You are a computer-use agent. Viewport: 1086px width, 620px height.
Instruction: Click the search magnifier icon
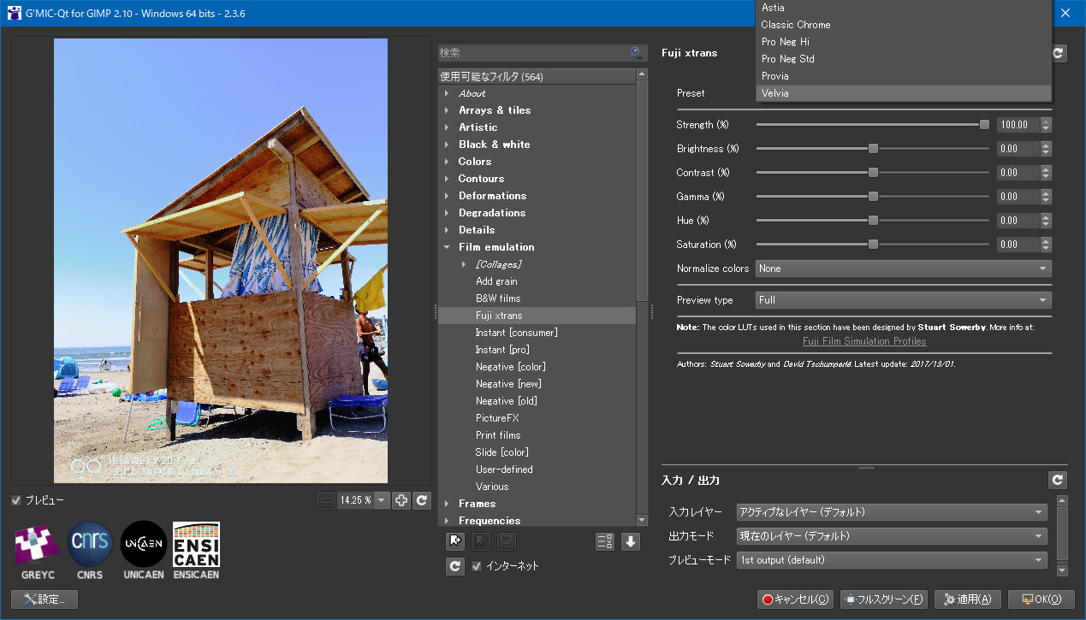[636, 53]
